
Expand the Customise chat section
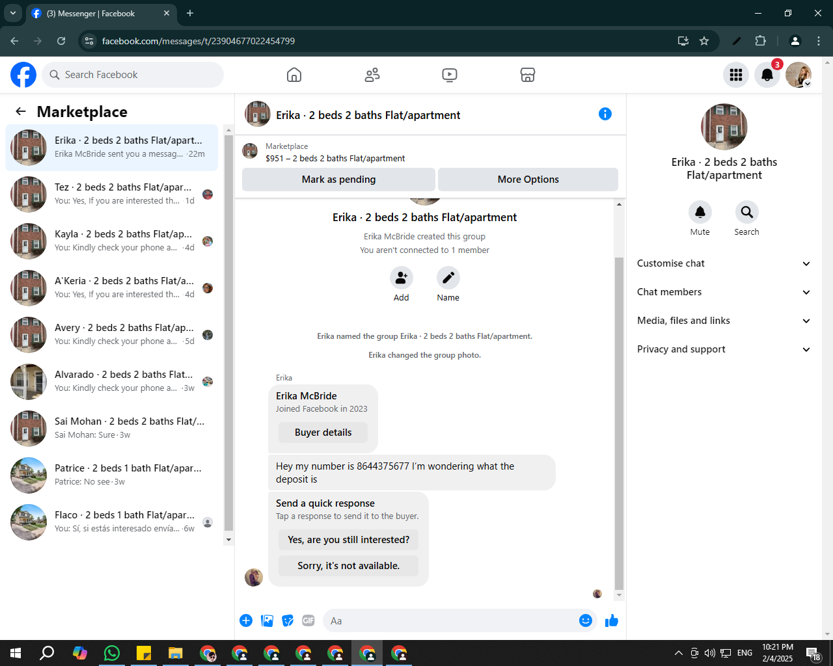click(x=724, y=263)
